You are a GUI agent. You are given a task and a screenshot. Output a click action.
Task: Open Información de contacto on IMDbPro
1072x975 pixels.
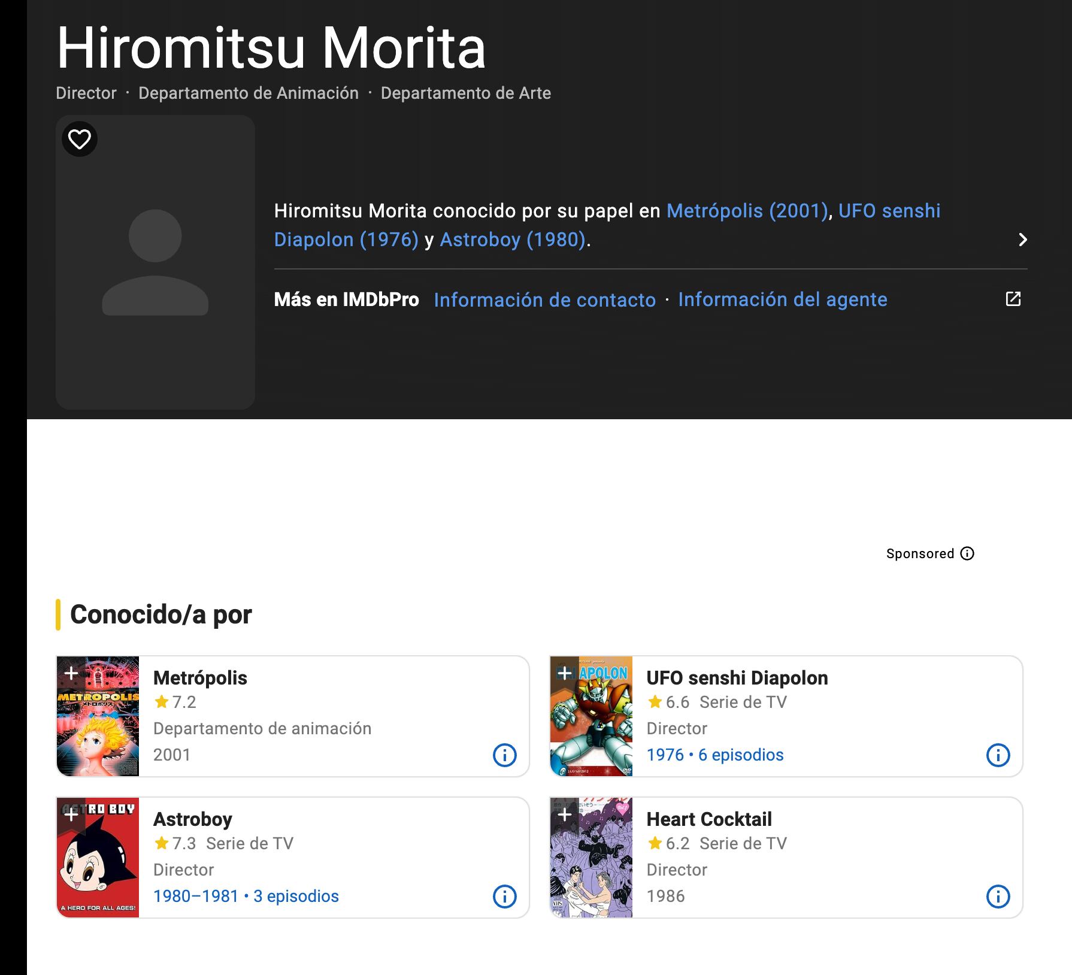545,299
